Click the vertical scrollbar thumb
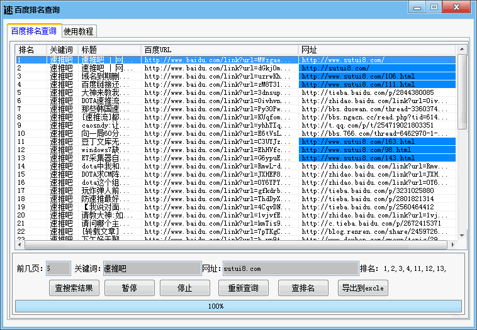The height and width of the screenshot is (330, 477). coord(462,92)
